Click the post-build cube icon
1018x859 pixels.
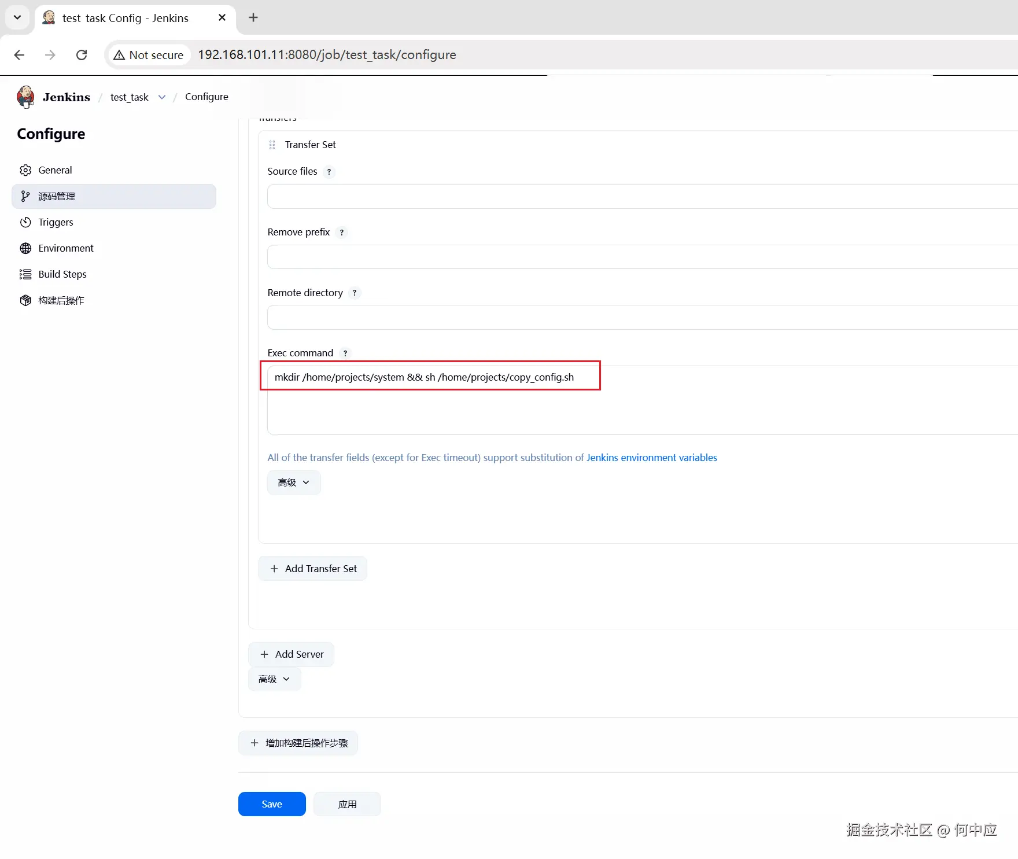pos(25,300)
